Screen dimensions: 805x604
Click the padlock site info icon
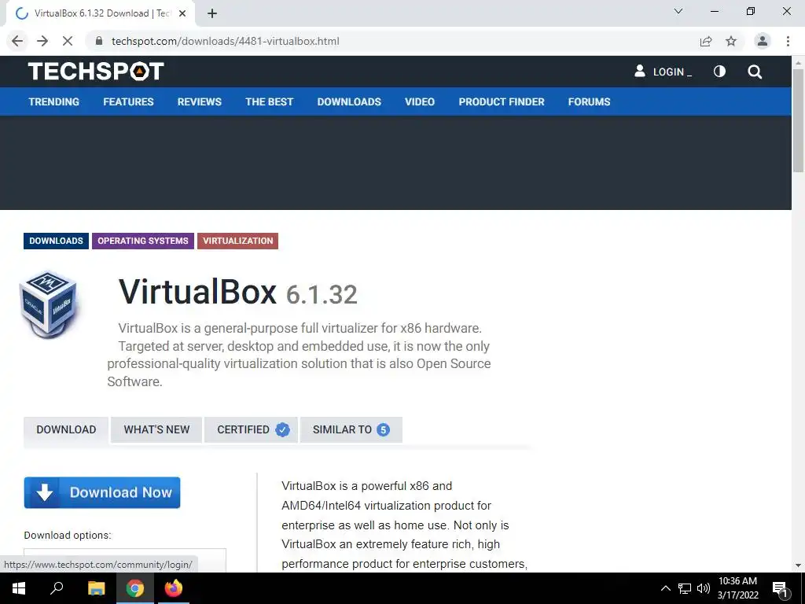(x=100, y=41)
